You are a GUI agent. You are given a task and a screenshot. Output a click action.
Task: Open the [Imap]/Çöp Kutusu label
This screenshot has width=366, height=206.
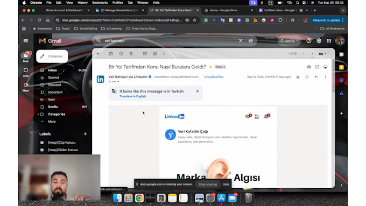click(61, 143)
